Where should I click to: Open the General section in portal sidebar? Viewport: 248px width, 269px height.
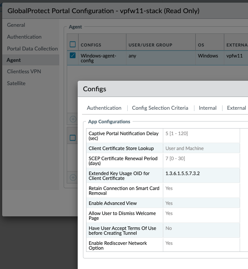click(x=16, y=25)
